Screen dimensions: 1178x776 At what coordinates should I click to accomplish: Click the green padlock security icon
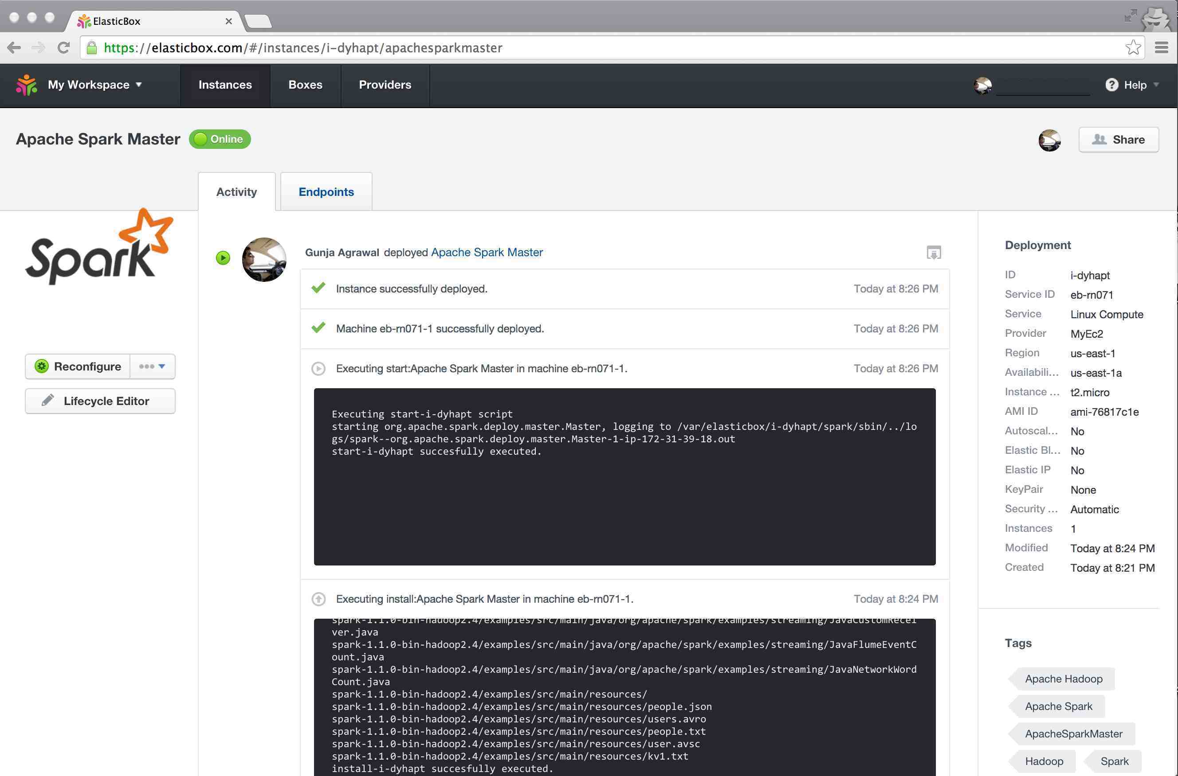coord(92,48)
